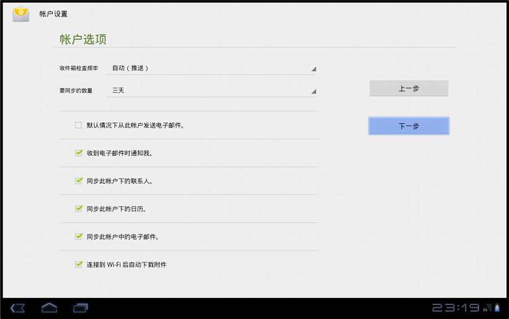
Task: Open the 要同步的数量 dropdown showing 三天
Action: pos(211,90)
